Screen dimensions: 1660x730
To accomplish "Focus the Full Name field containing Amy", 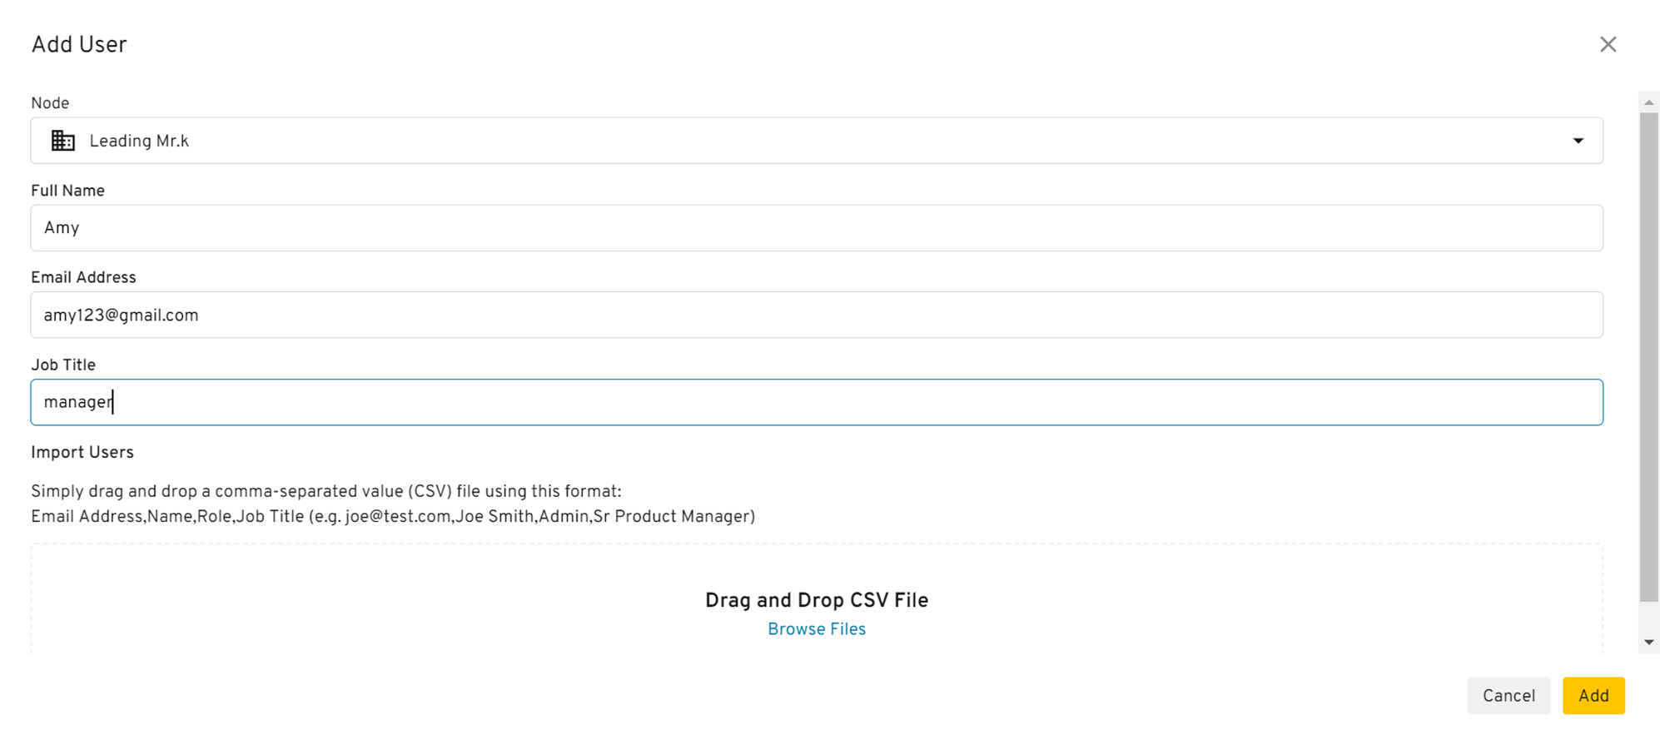I will [816, 228].
